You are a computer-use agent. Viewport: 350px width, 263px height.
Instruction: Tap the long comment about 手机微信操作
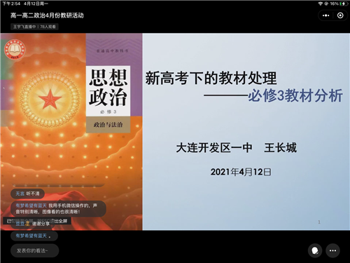(58, 208)
